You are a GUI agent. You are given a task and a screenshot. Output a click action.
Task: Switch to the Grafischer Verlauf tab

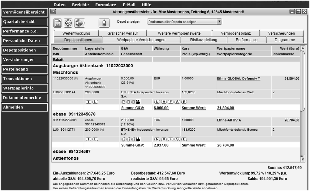(x=122, y=33)
